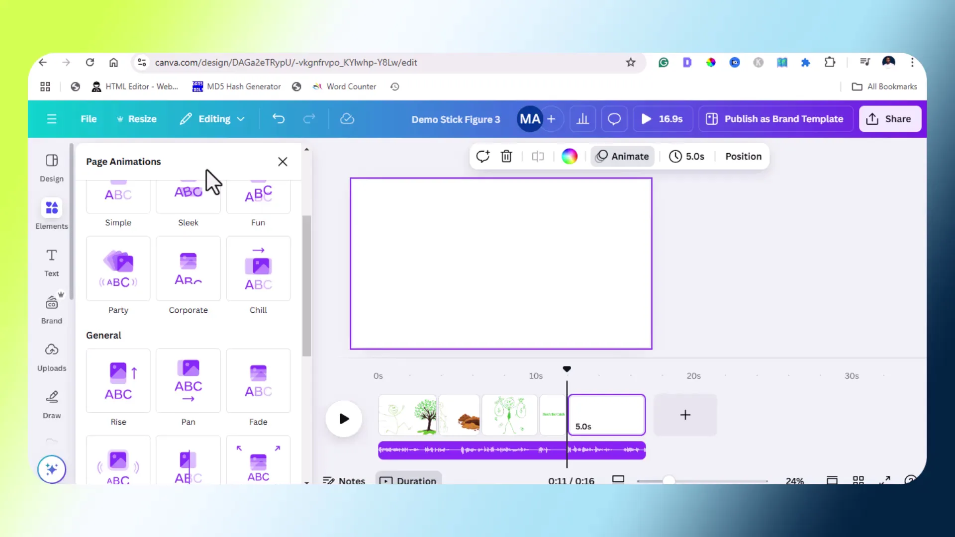Open Canva Magic assistant sparkle button
This screenshot has height=537, width=955.
click(52, 469)
